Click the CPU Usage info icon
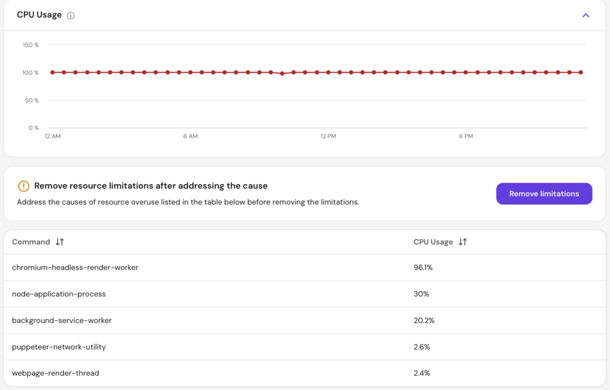This screenshot has height=390, width=610. [x=70, y=15]
